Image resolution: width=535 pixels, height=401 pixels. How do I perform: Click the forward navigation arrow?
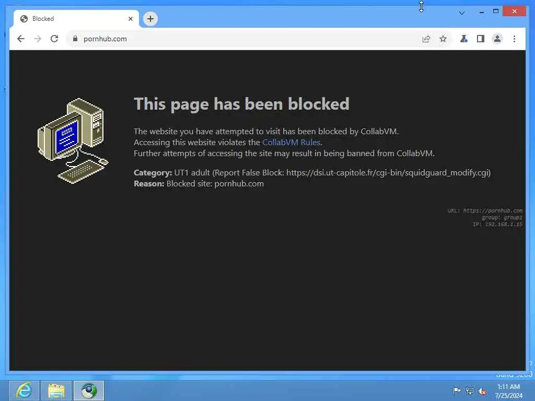(38, 39)
